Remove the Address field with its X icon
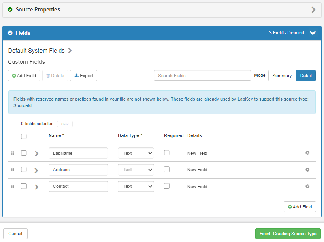The image size is (324, 242). (x=307, y=170)
